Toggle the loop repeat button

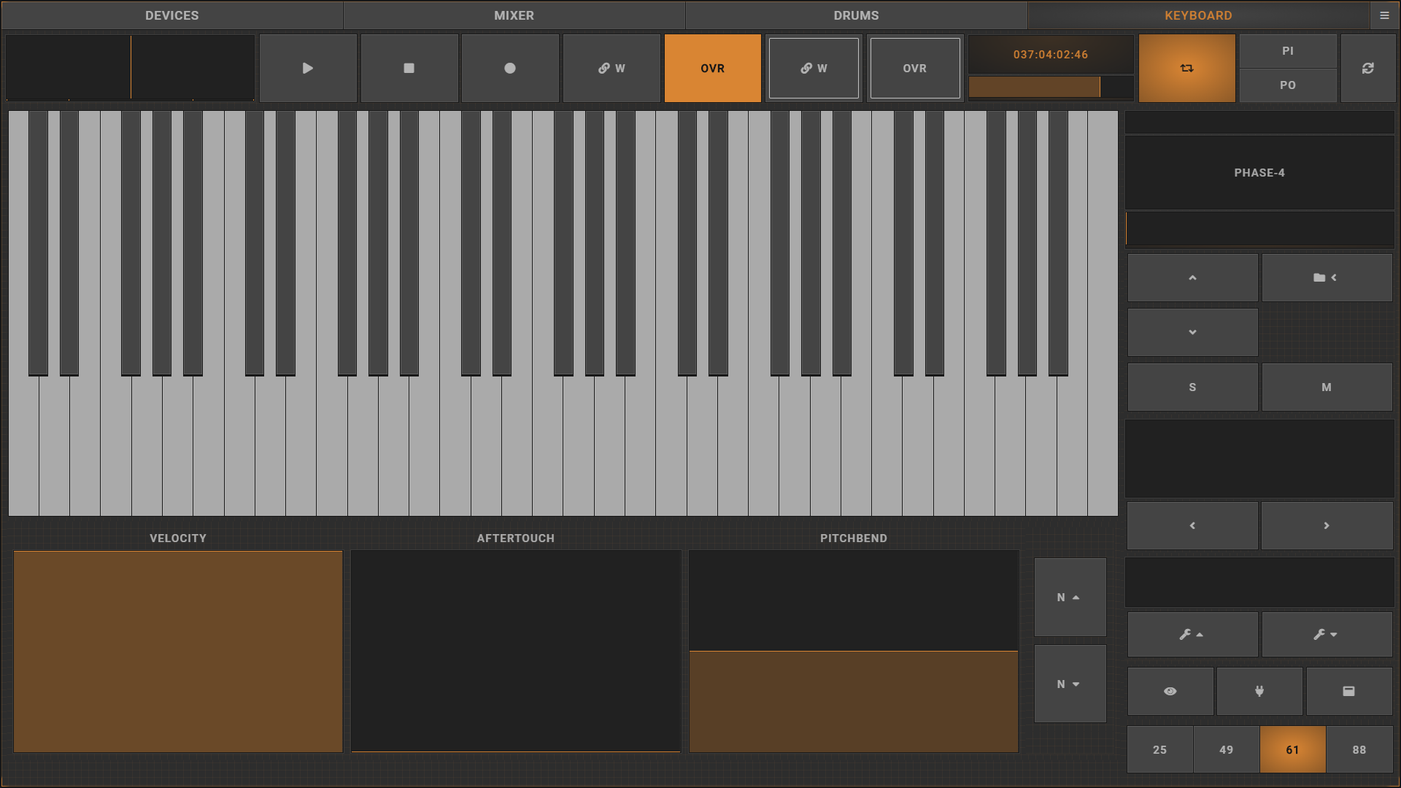(1186, 68)
